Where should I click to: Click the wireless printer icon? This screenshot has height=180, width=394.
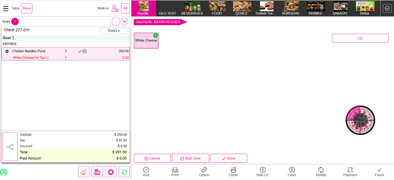coord(84,172)
